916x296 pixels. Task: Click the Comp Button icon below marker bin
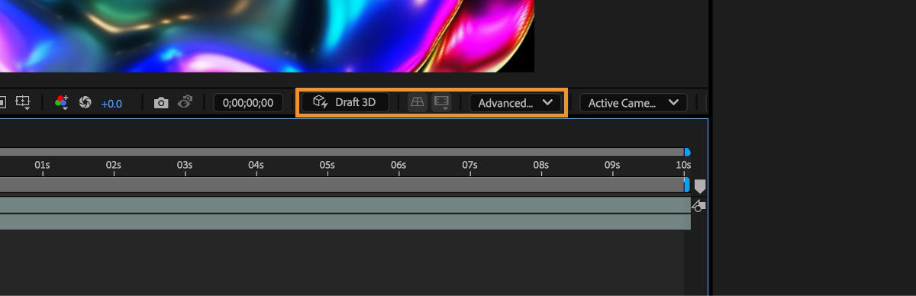pos(699,205)
